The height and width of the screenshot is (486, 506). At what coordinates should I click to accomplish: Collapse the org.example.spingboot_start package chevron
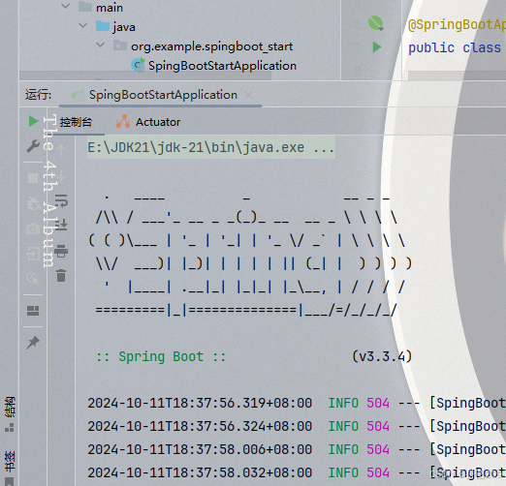tap(101, 45)
